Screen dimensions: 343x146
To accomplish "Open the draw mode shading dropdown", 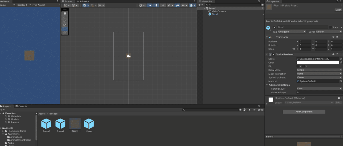I will (x=142, y=5).
